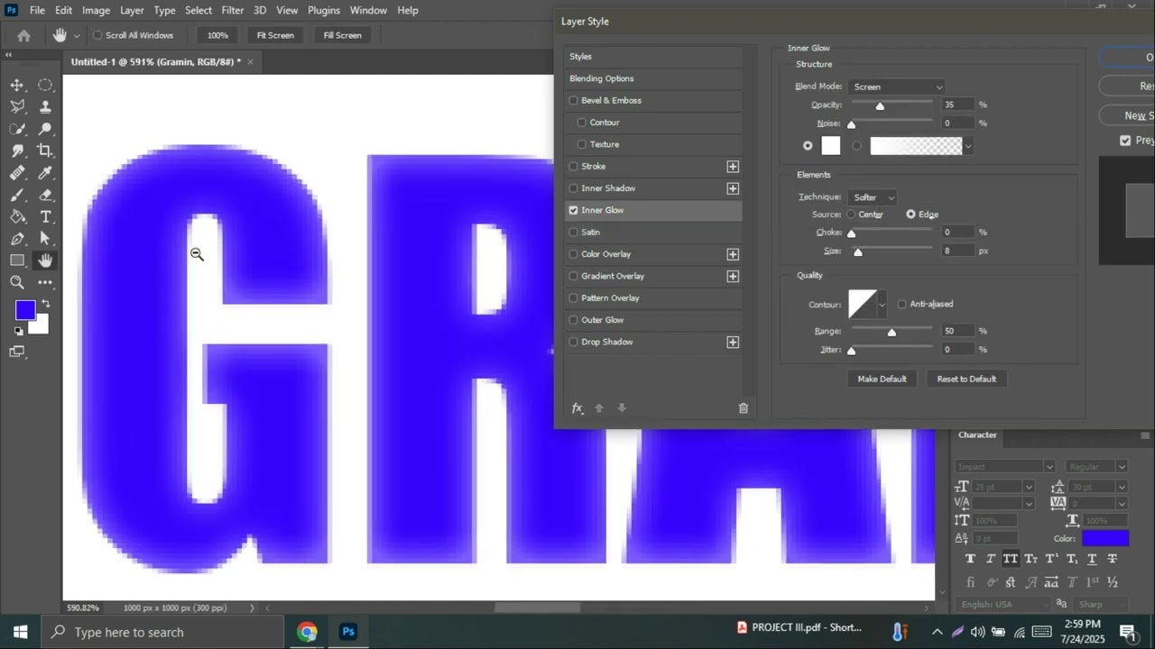
Task: Click the fx add style icon
Action: [577, 408]
